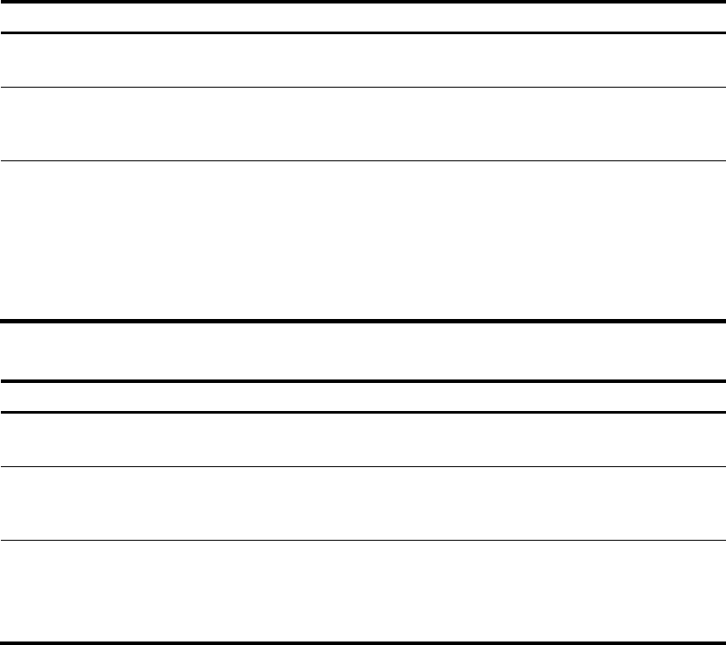This screenshot has height=645, width=726.
Task: Select the second empty body row in upper table
Action: coord(363,124)
